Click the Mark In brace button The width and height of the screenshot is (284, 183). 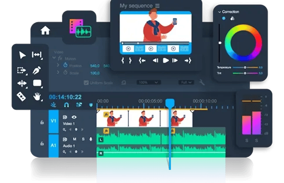(x=123, y=60)
